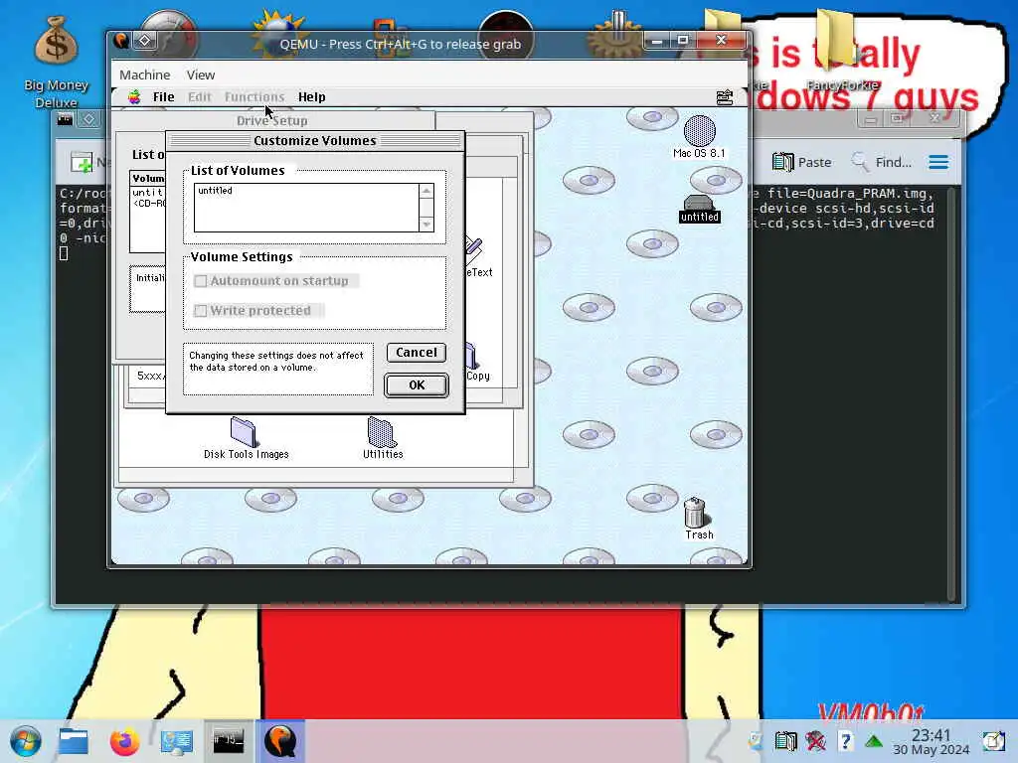Click the list scrollbar down arrow
Screen dimensions: 1018x763
click(x=425, y=225)
